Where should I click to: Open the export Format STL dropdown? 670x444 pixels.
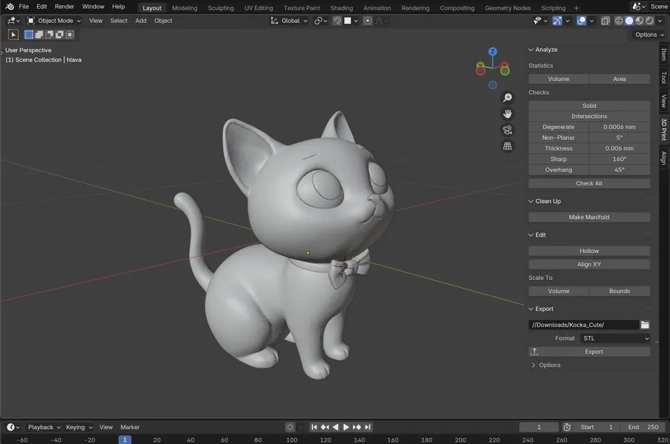(x=615, y=338)
